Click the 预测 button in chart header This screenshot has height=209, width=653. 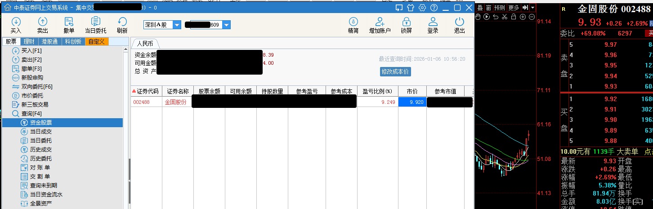point(500,8)
